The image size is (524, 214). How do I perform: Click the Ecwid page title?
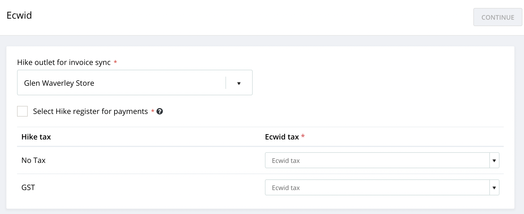click(x=19, y=15)
